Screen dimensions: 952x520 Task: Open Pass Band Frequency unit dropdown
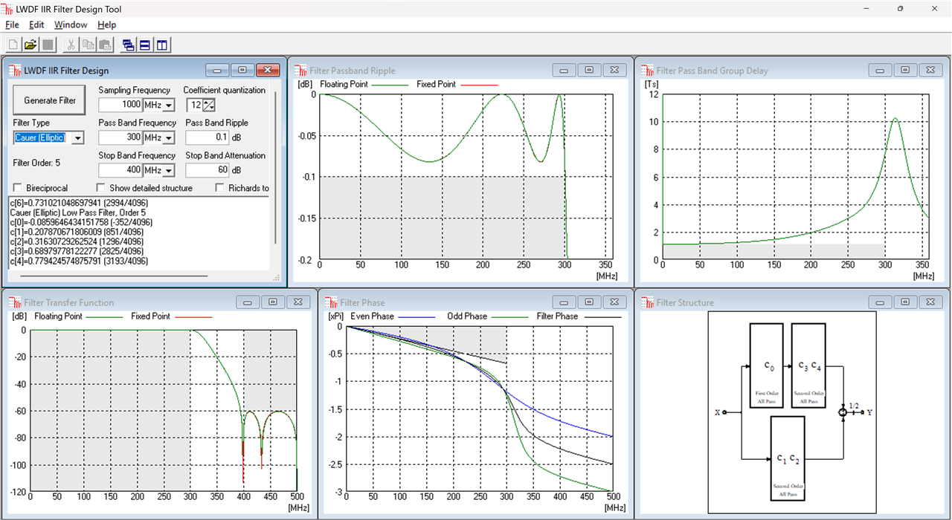169,138
